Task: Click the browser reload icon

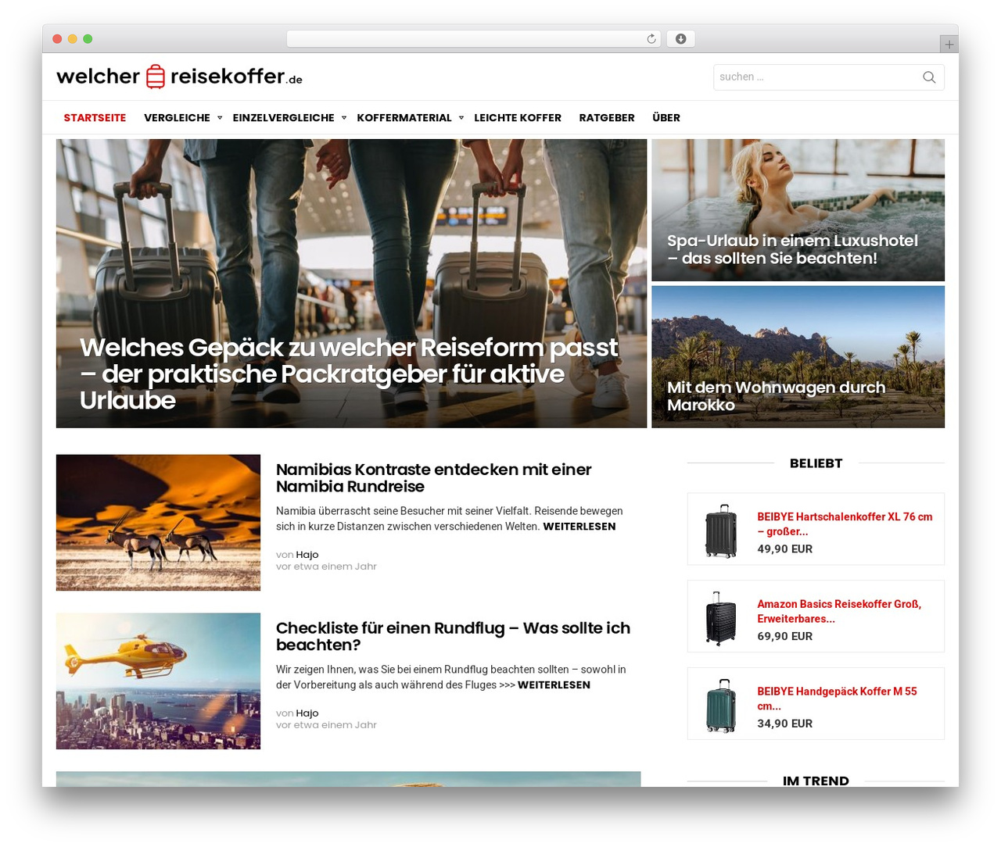Action: pos(651,39)
